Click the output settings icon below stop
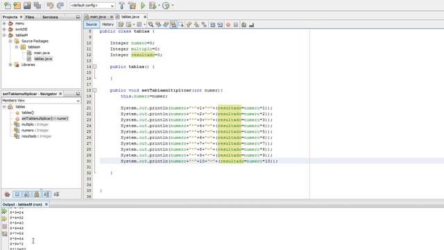 (4, 234)
